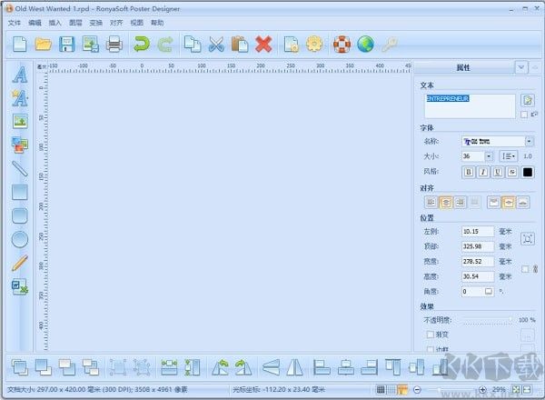Cut selection with scissors icon
Screen dimensions: 545x400
216,45
